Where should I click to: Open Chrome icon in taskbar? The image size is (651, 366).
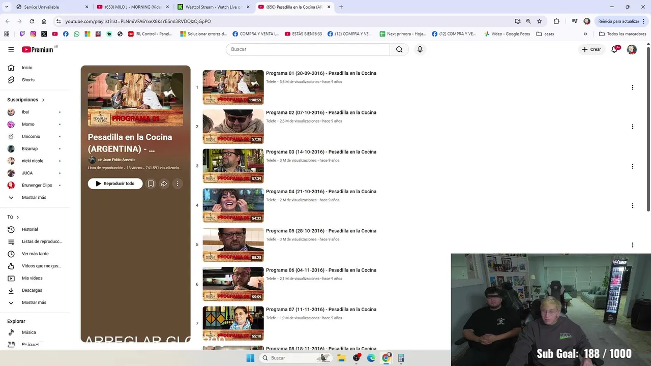click(386, 358)
